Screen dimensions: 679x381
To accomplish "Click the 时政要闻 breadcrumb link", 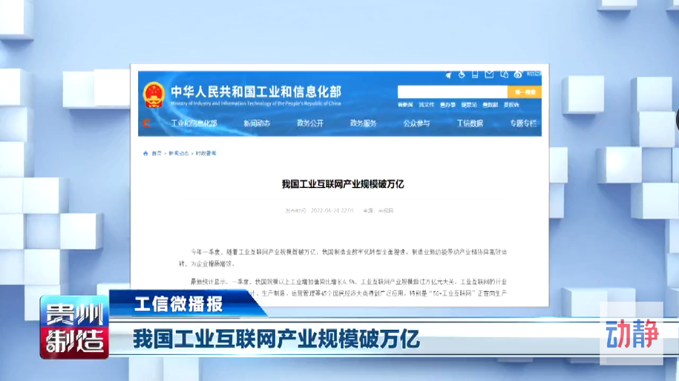I will [x=206, y=153].
